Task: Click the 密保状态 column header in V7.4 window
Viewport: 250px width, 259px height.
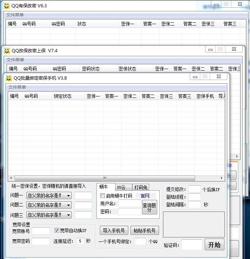Action: coord(135,69)
